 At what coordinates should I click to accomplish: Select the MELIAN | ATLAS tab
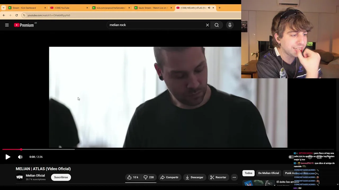(x=195, y=8)
